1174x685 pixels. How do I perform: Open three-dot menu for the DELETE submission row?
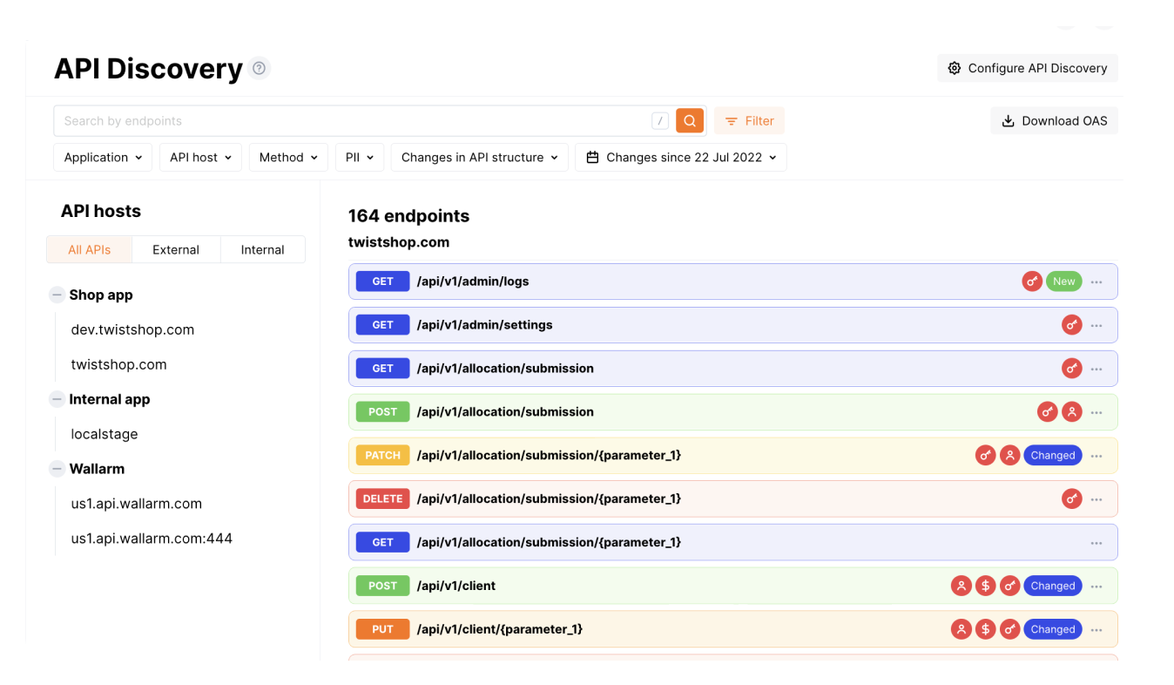click(1096, 499)
